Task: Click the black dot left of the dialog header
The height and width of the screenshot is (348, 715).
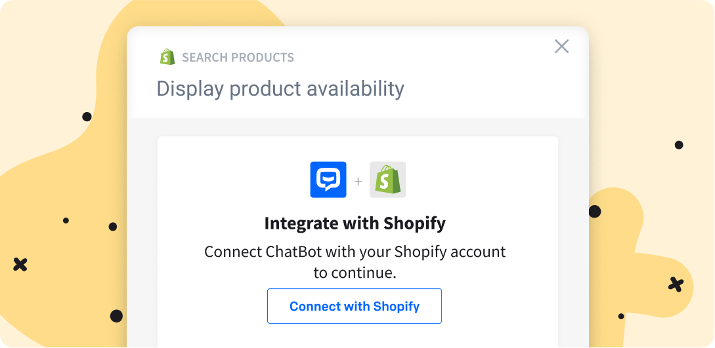Action: click(87, 117)
